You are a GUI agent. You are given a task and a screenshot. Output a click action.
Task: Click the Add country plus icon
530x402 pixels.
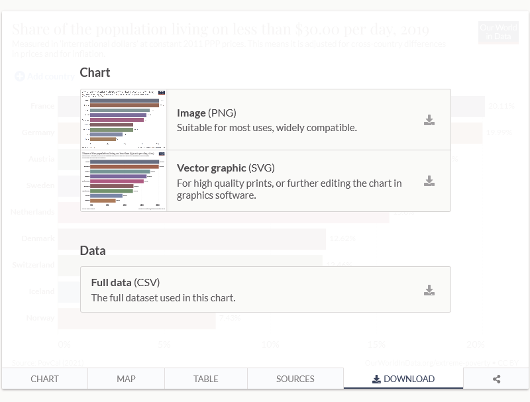click(20, 76)
